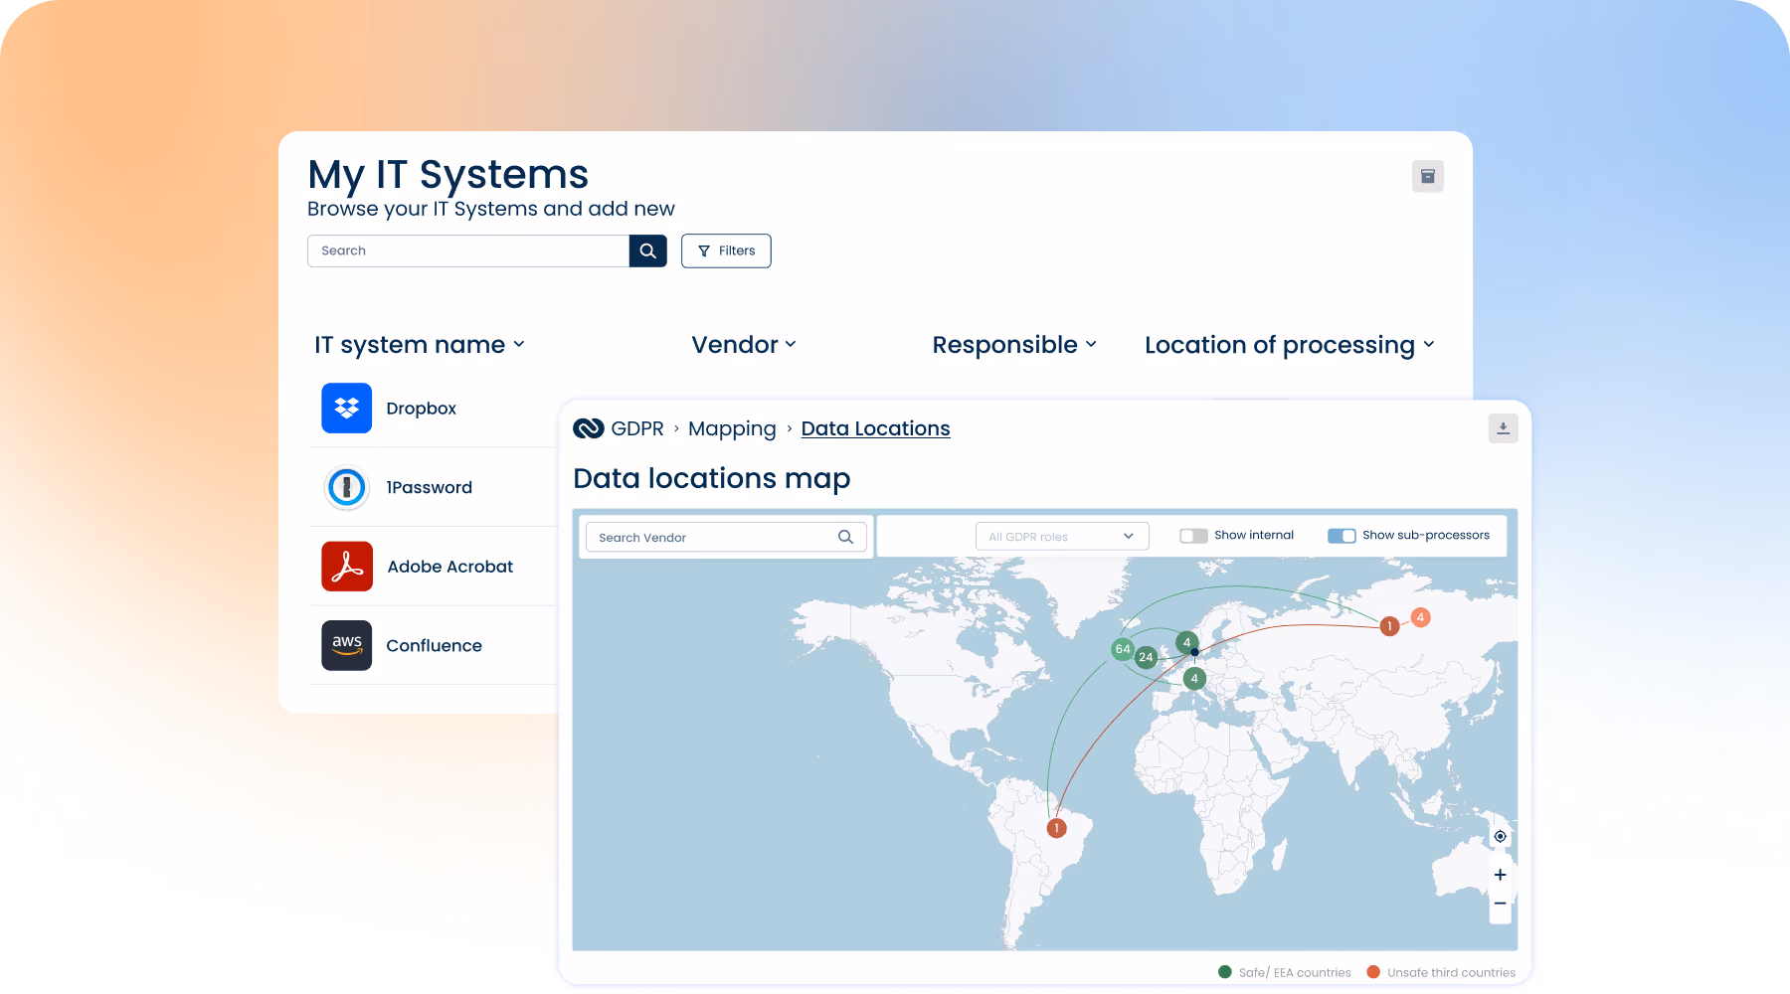Image resolution: width=1790 pixels, height=994 pixels.
Task: Click the 1Password logo icon
Action: (x=347, y=487)
